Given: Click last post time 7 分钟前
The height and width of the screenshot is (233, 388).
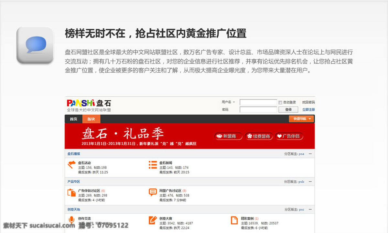Looking at the screenshot, I should [x=180, y=200].
